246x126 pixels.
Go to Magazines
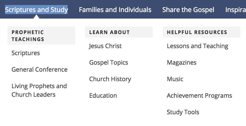click(x=181, y=62)
